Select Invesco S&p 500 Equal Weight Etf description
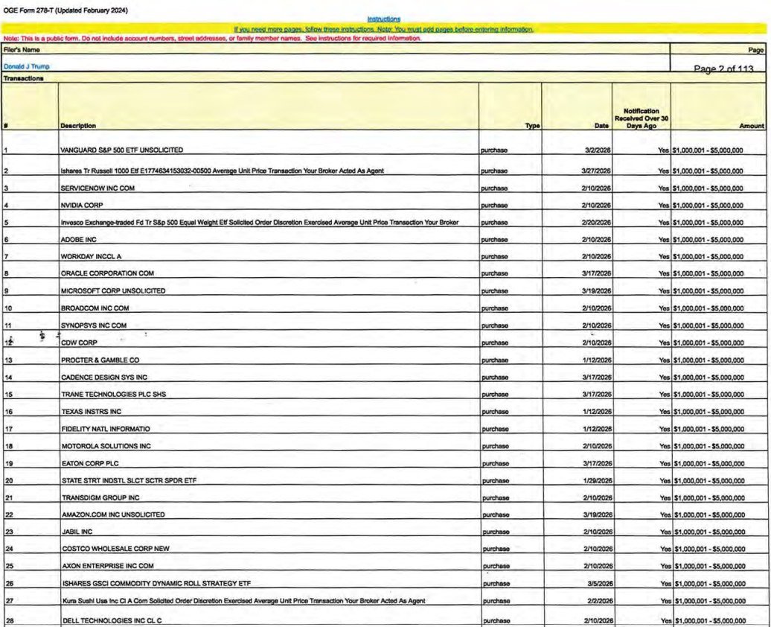This screenshot has height=627, width=771. tap(259, 223)
